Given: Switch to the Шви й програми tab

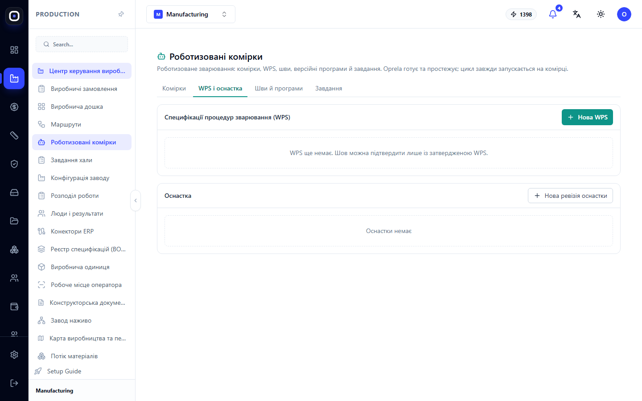Looking at the screenshot, I should point(279,88).
